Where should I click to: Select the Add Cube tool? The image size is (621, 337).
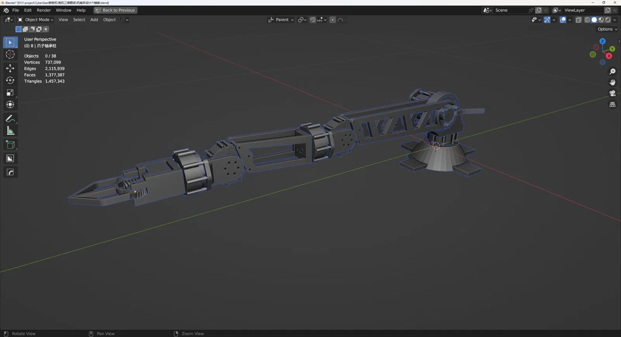[x=10, y=145]
